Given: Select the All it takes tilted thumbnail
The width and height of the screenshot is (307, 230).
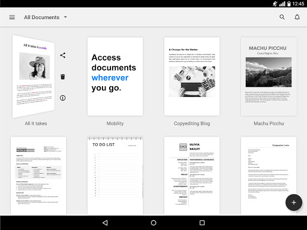Looking at the screenshot, I should tap(34, 77).
